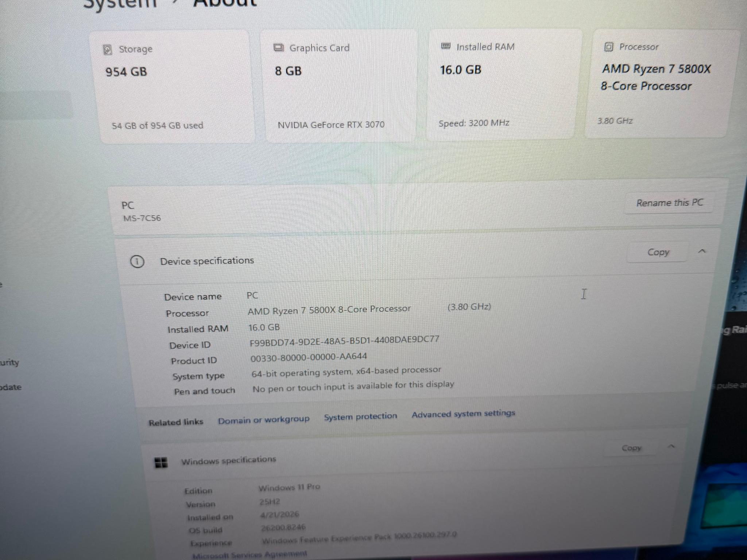Click the '4/21/2026' installed on date
This screenshot has height=560, width=747.
280,515
